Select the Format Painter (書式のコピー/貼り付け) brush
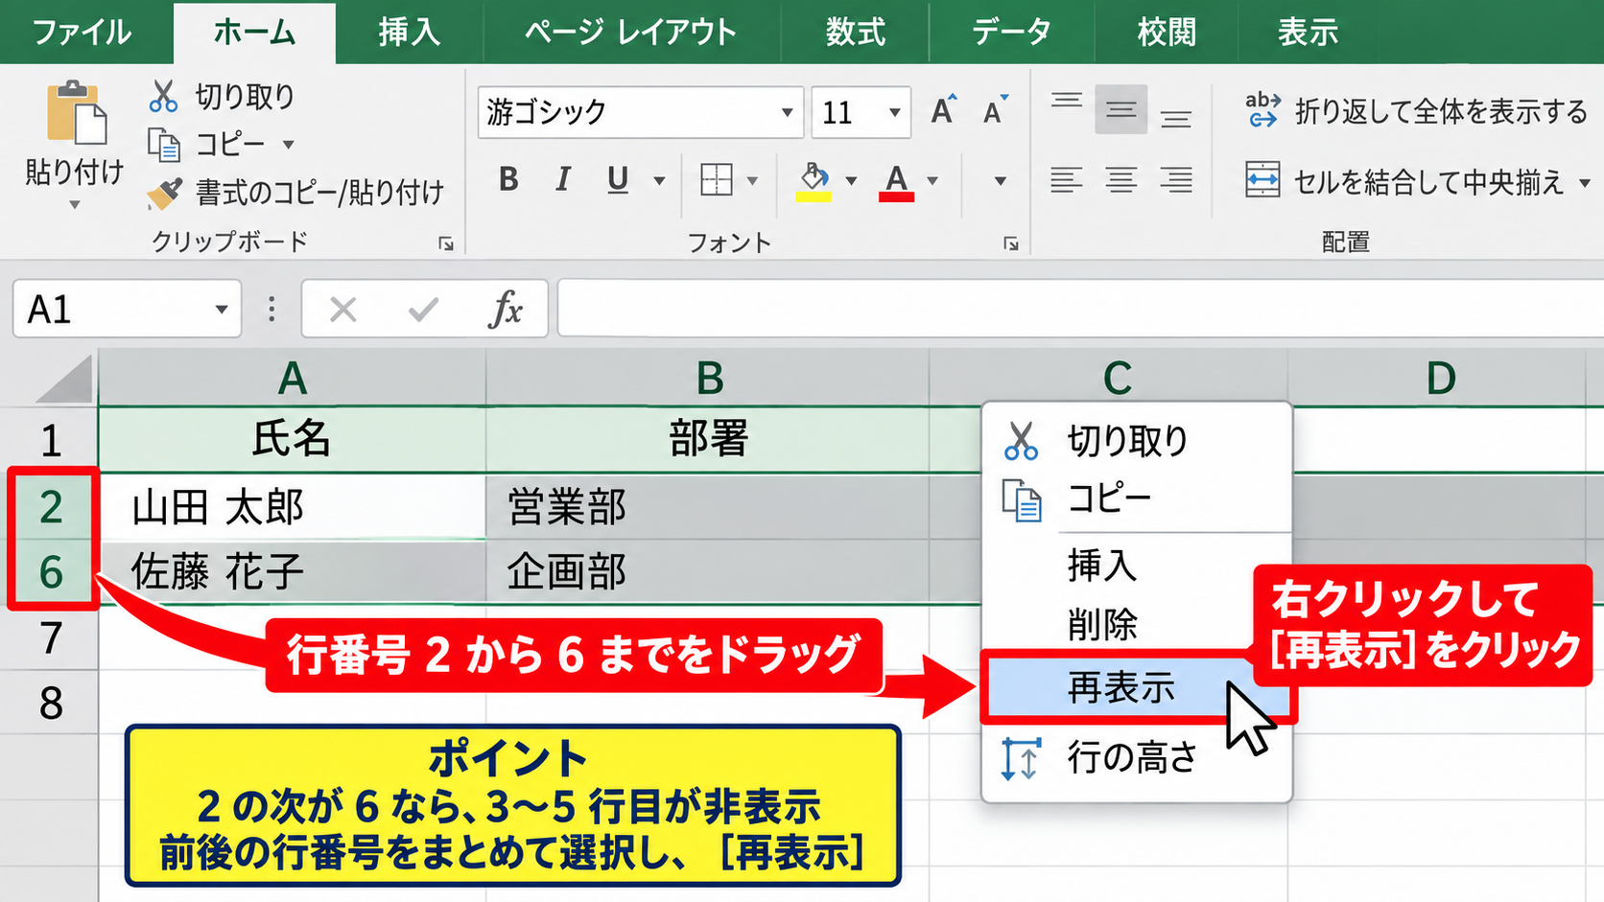The image size is (1604, 902). [x=164, y=194]
